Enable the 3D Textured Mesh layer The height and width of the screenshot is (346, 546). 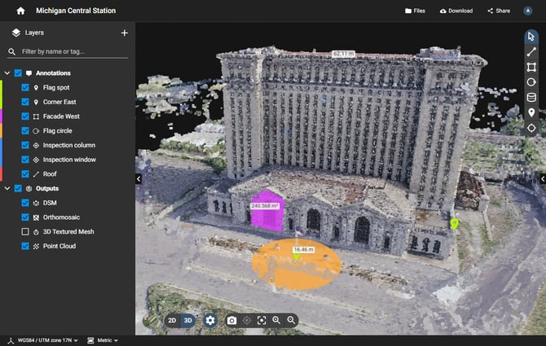25,231
